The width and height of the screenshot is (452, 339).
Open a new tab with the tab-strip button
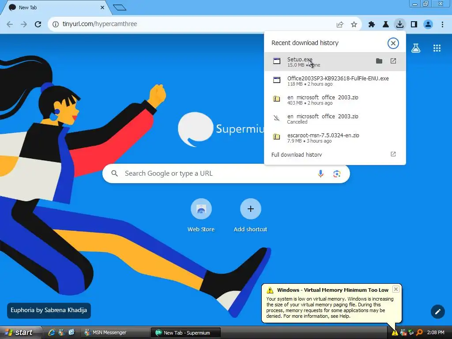120,8
